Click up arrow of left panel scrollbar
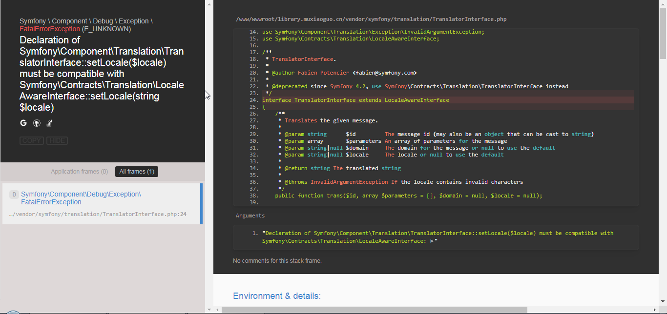Viewport: 667px width, 314px height. click(x=209, y=4)
